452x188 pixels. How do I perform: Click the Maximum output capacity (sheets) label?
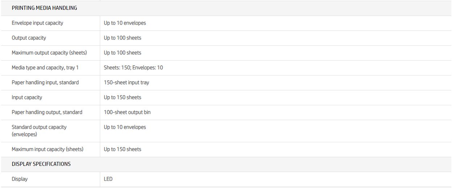pyautogui.click(x=49, y=53)
